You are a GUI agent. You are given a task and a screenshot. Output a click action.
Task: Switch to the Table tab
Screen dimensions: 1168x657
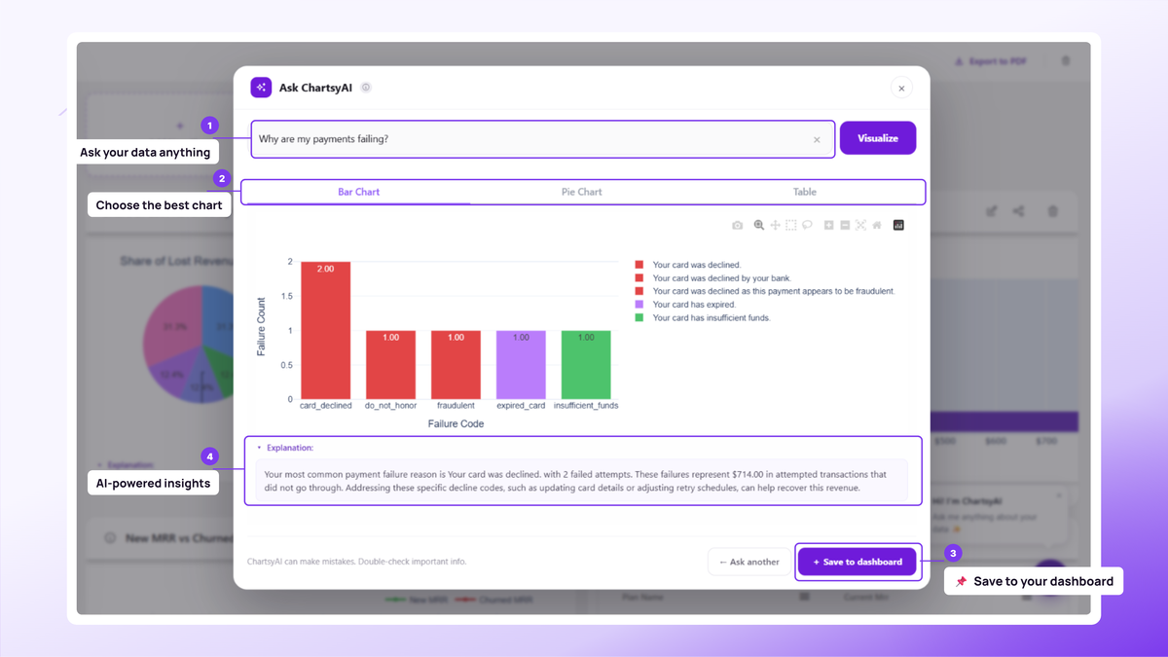point(805,192)
